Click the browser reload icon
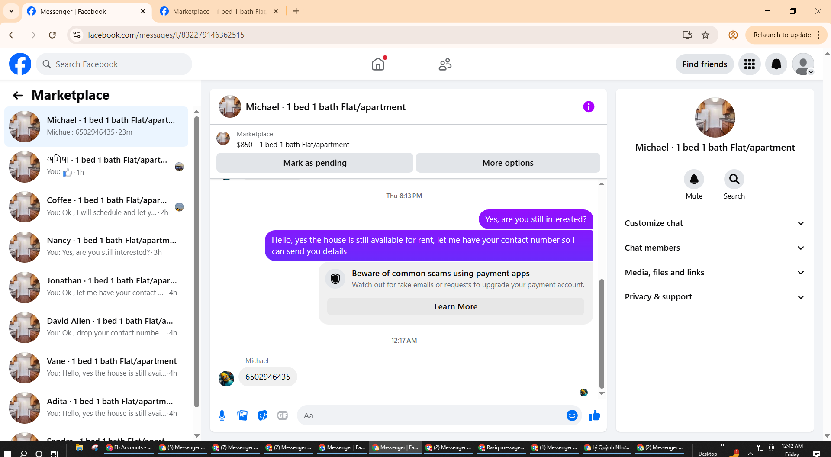The image size is (831, 457). 52,35
